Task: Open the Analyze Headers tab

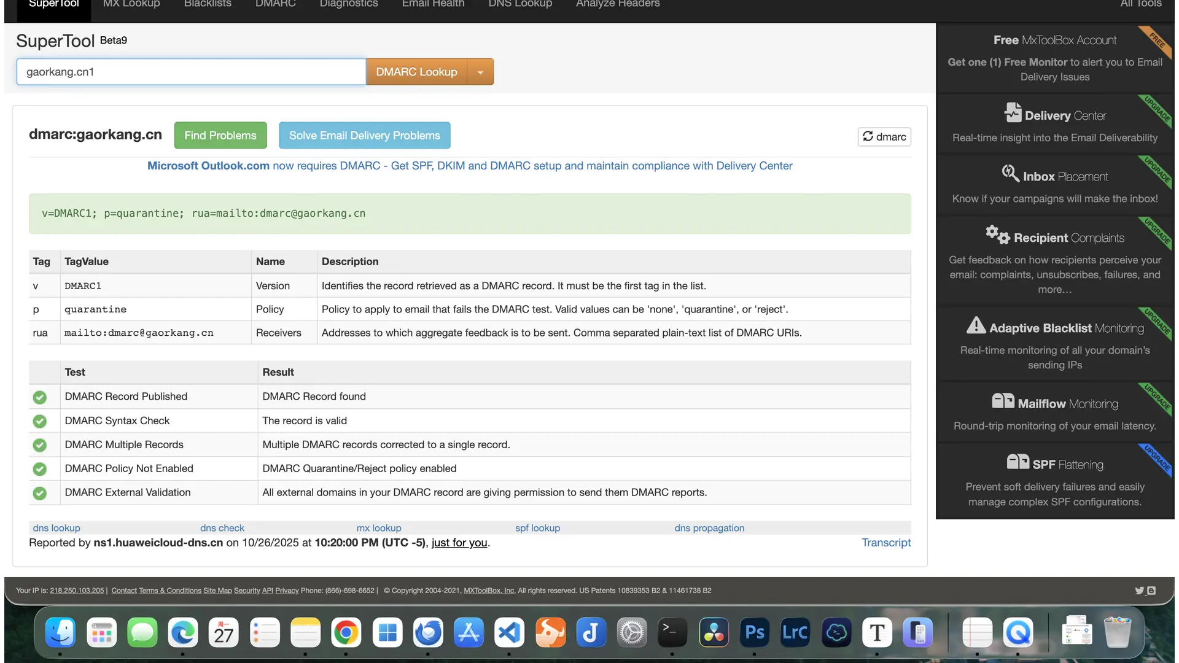Action: point(617,4)
